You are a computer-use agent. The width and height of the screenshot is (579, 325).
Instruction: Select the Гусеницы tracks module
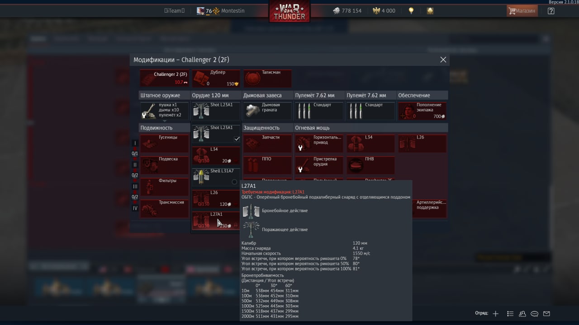click(x=164, y=144)
